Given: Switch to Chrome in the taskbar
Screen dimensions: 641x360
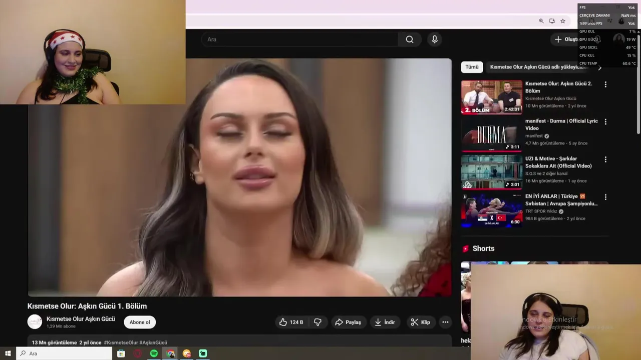Looking at the screenshot, I should point(171,353).
